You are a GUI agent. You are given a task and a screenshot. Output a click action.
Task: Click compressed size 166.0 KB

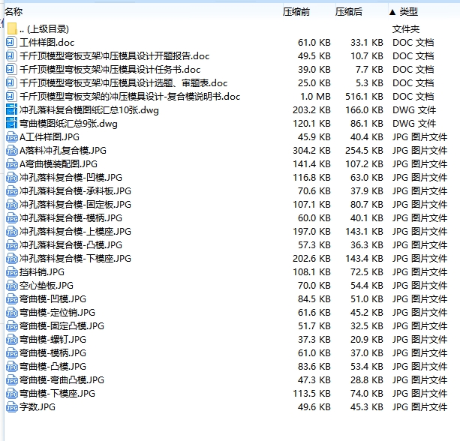click(364, 110)
